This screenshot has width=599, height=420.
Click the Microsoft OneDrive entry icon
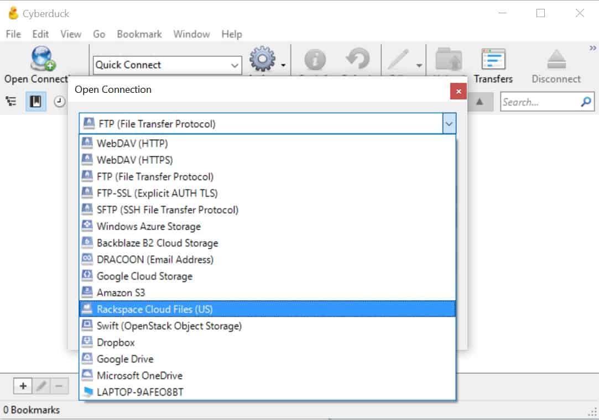click(x=87, y=375)
